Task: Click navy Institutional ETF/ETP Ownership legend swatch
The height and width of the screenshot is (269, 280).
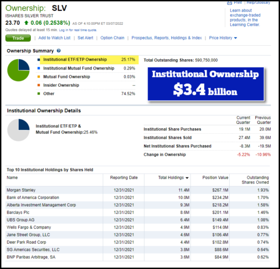Action: click(39, 60)
